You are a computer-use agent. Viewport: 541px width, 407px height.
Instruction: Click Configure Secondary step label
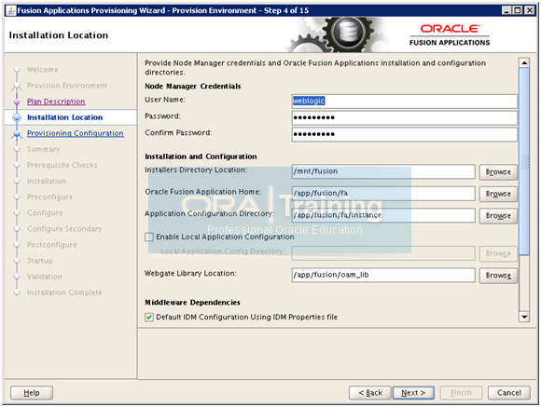click(x=64, y=229)
